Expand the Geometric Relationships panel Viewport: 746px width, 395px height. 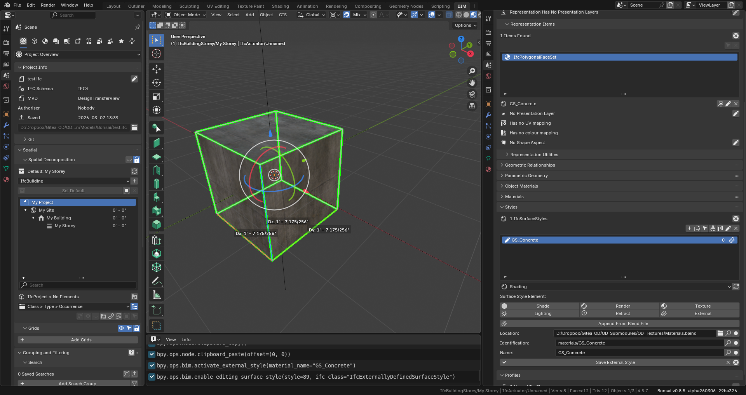point(530,165)
